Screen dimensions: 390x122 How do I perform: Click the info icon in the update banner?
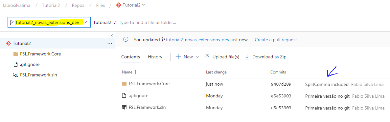pyautogui.click(x=126, y=39)
